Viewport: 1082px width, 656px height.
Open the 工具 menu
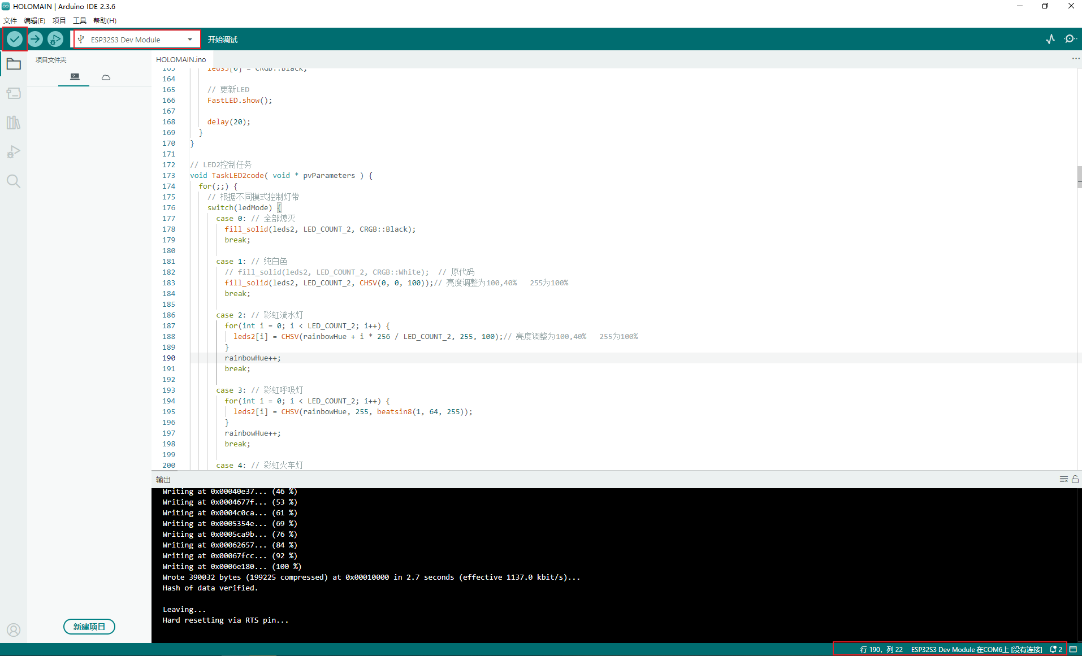pos(79,20)
